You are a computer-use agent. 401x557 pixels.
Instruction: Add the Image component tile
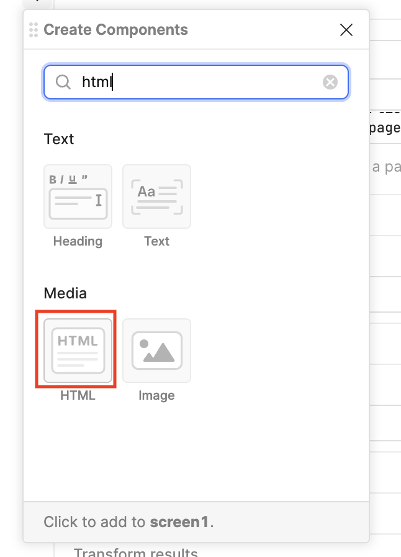(156, 351)
